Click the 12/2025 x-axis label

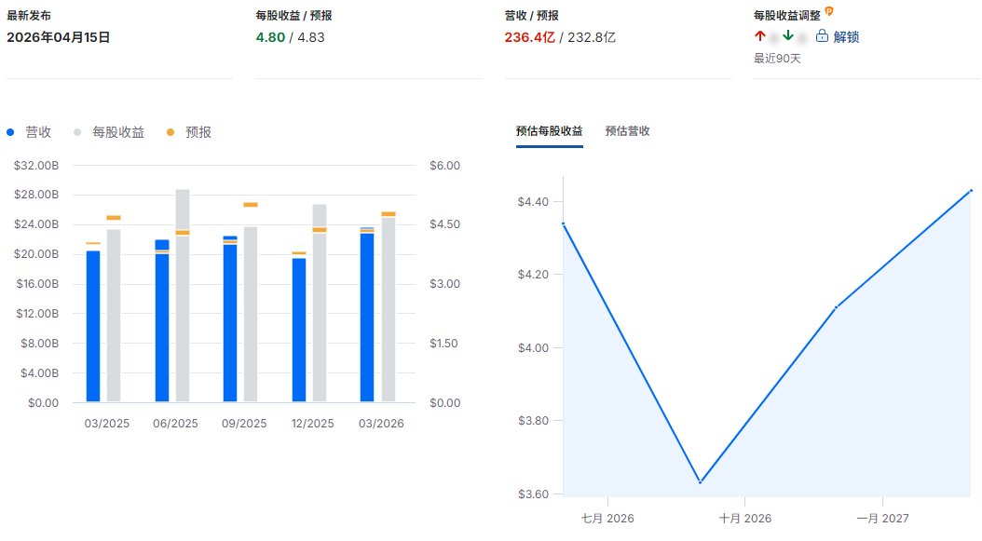coord(312,424)
